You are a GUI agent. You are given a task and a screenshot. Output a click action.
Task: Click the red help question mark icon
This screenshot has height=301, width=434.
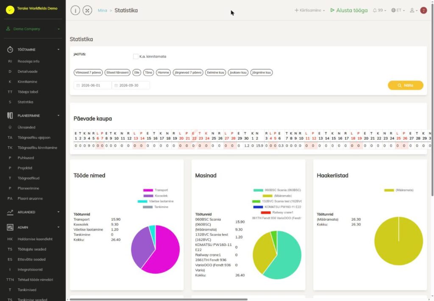pyautogui.click(x=423, y=10)
